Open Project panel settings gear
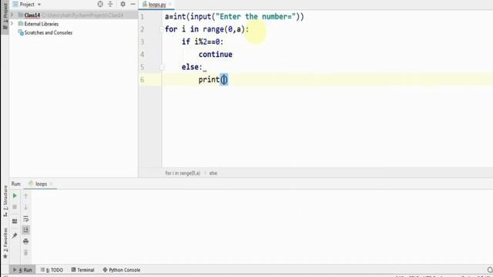 click(122, 4)
